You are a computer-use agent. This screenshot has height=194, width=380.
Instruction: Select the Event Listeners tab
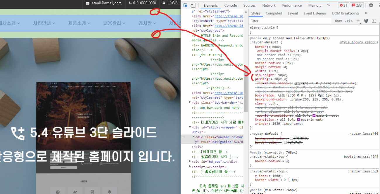point(315,13)
